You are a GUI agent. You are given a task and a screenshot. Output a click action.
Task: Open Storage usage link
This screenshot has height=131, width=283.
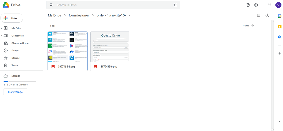pyautogui.click(x=16, y=76)
